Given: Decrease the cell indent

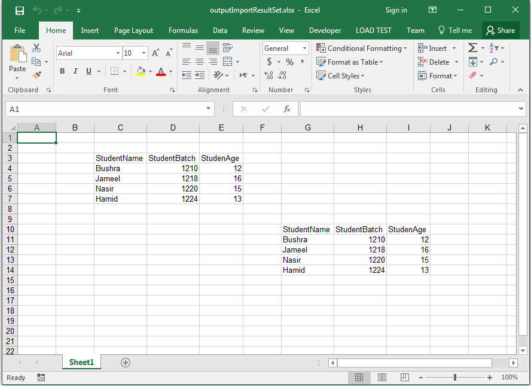Looking at the screenshot, I should click(x=187, y=75).
